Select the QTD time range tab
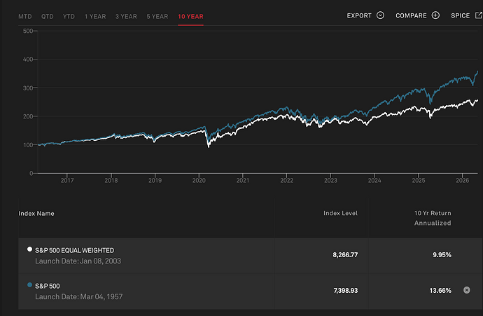This screenshot has width=483, height=316. (x=48, y=16)
